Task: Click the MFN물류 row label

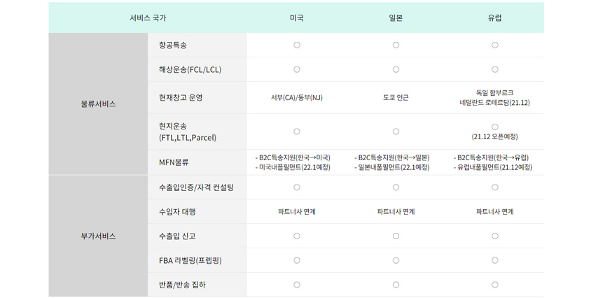Action: (174, 162)
